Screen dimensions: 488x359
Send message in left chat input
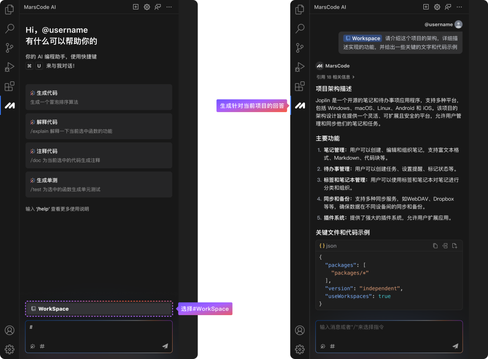point(165,346)
